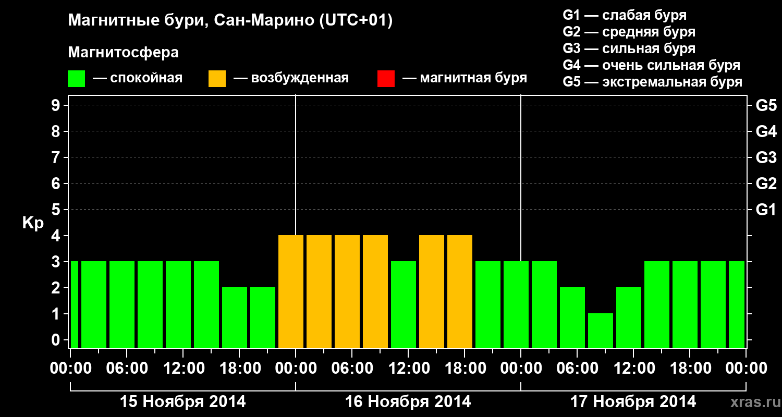Click the '12:00' tick under 17 Ноября
This screenshot has height=417, width=782.
[633, 368]
